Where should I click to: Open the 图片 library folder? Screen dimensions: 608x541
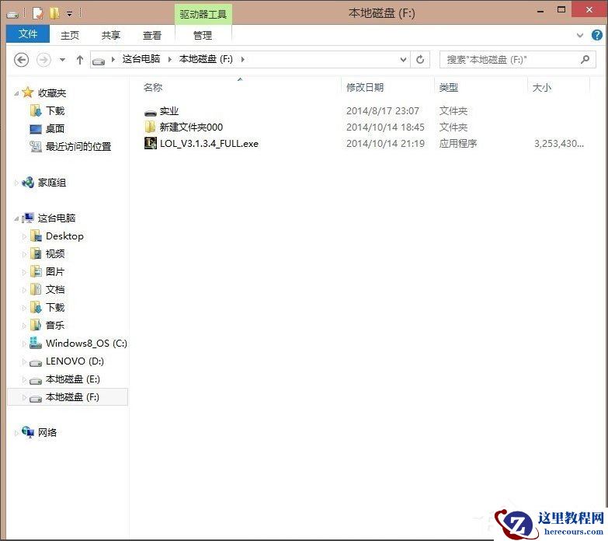55,271
